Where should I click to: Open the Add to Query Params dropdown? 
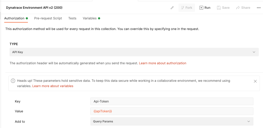pyautogui.click(x=172, y=121)
